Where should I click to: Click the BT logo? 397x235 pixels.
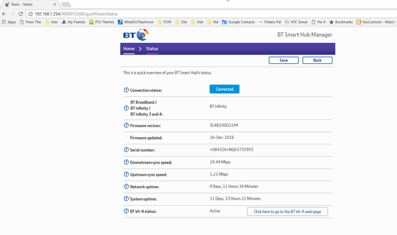pyautogui.click(x=136, y=35)
